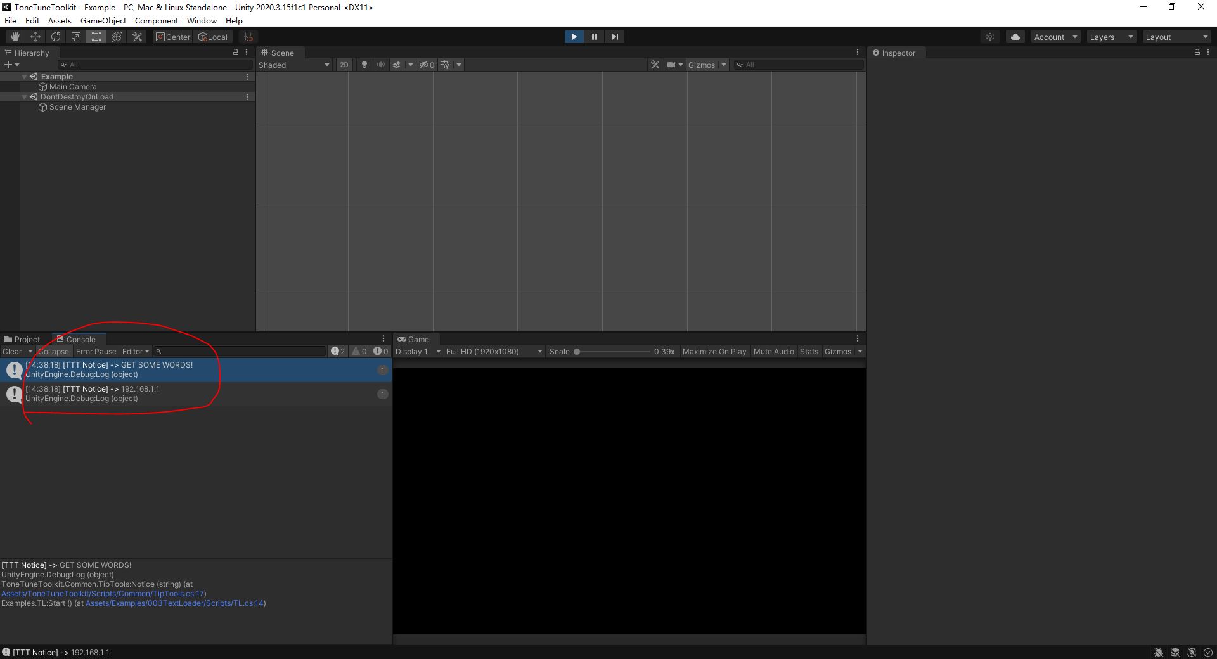Toggle error messages filter in Console
This screenshot has height=659, width=1217.
(381, 352)
